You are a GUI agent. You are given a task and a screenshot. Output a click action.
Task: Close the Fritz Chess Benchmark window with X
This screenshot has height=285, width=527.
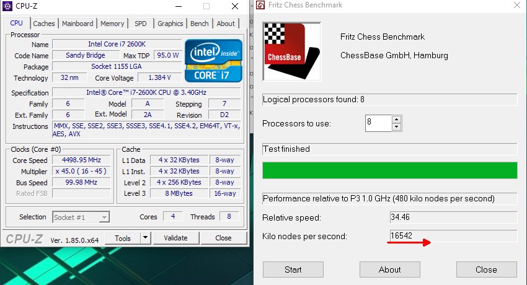click(x=517, y=5)
